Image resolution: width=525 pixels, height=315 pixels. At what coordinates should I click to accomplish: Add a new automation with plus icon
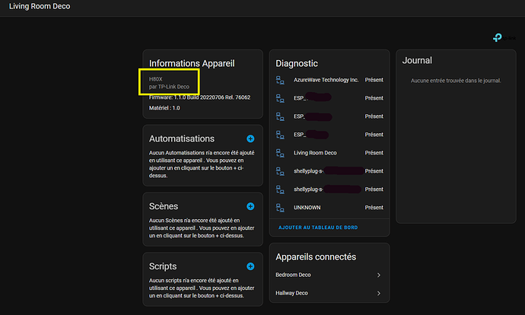(x=250, y=138)
